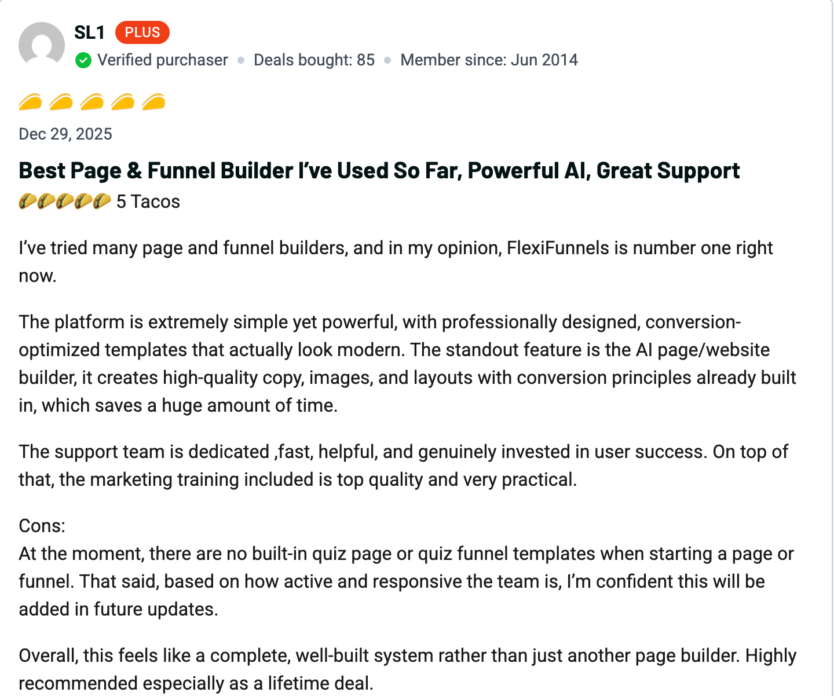The image size is (834, 696).
Task: Click the "Member since: Jun 2014" text
Action: point(489,60)
